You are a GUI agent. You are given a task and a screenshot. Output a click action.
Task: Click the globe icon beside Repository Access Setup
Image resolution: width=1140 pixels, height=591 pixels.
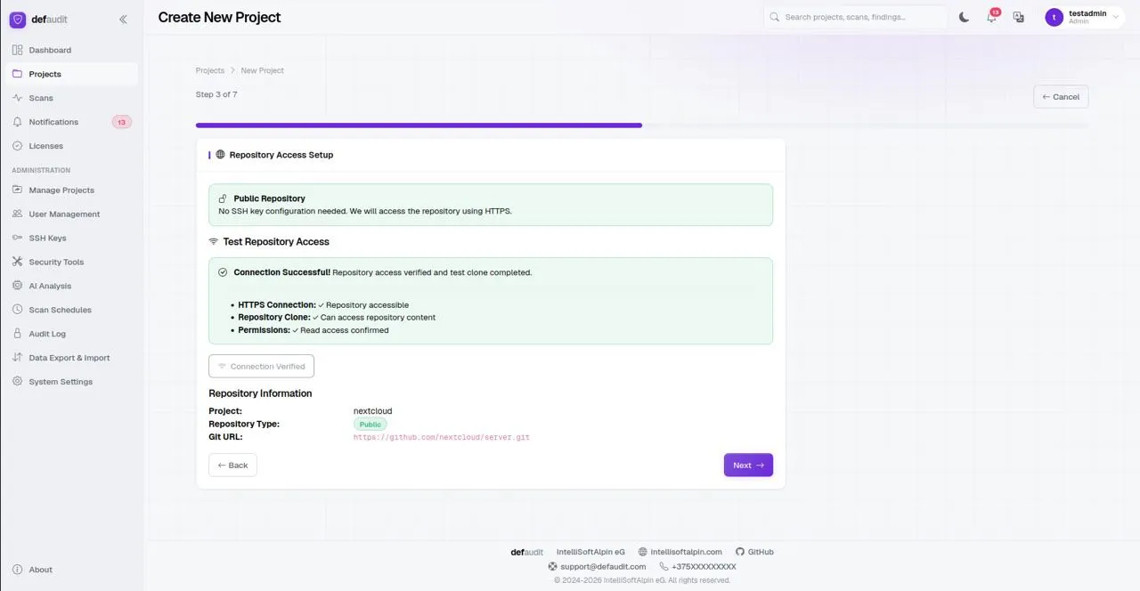point(220,154)
